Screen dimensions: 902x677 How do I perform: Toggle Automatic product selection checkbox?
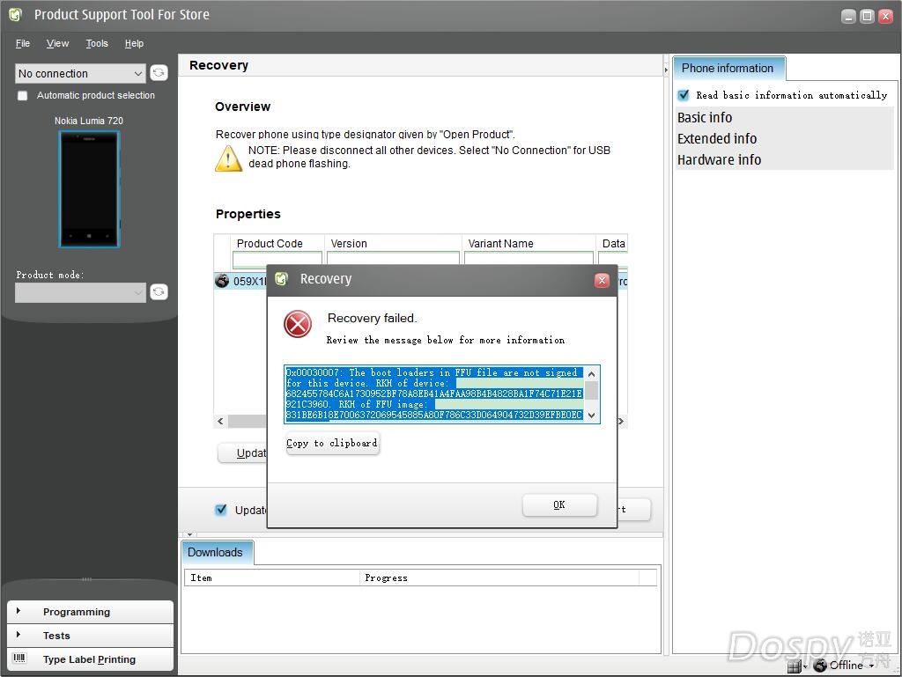click(x=22, y=95)
